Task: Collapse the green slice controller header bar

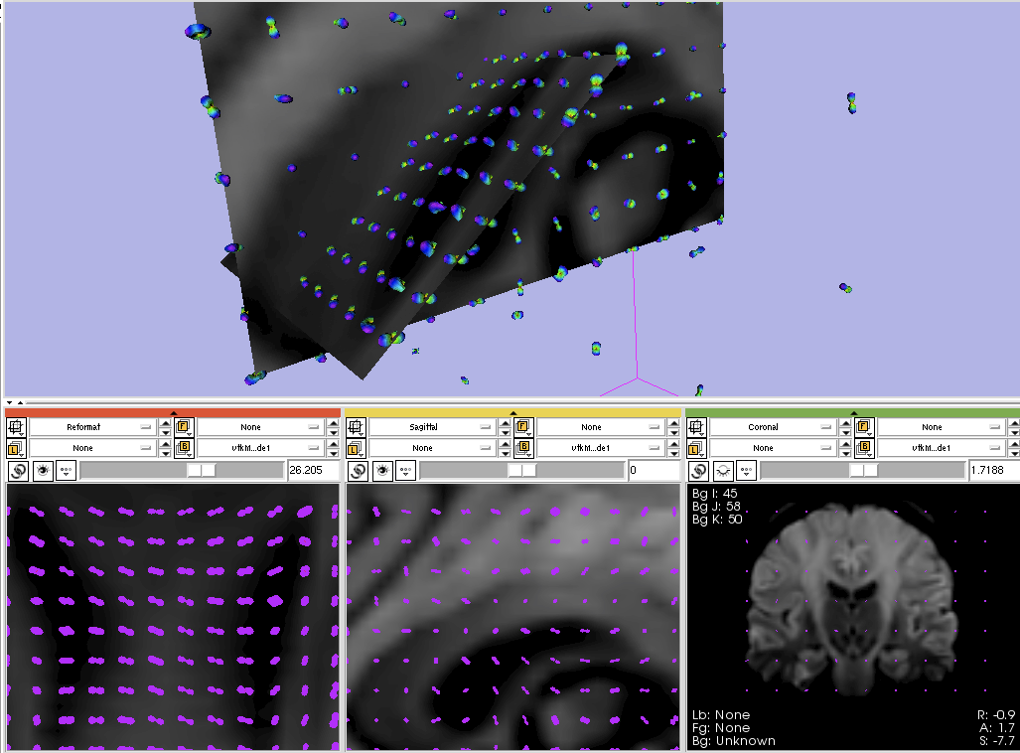Action: click(853, 411)
